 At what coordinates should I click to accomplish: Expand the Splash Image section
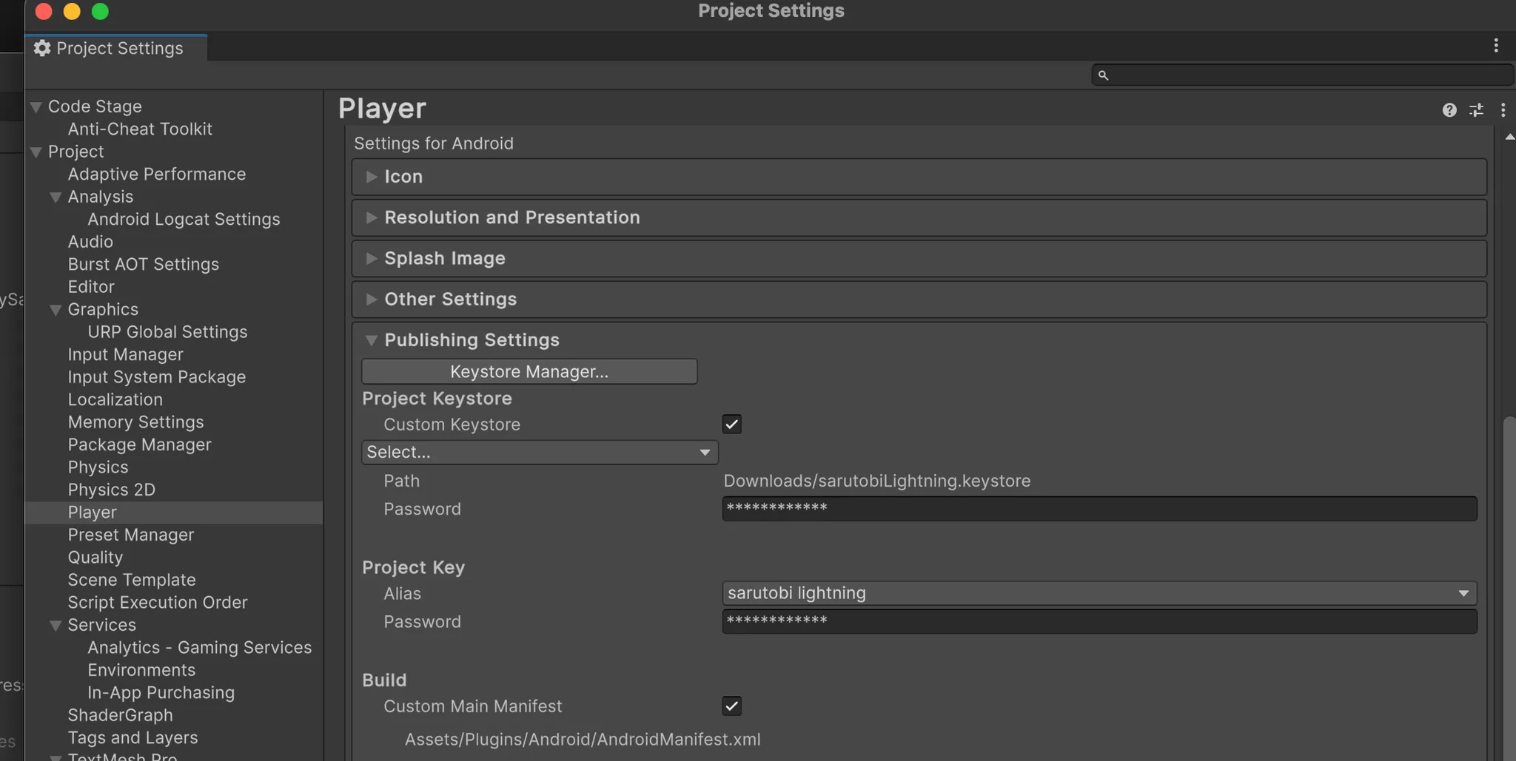pos(919,258)
